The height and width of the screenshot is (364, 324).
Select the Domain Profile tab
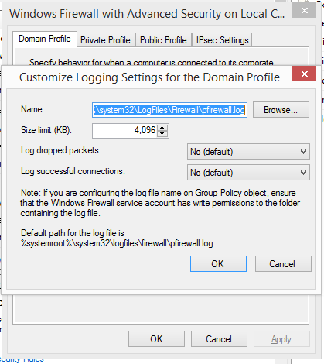click(45, 39)
